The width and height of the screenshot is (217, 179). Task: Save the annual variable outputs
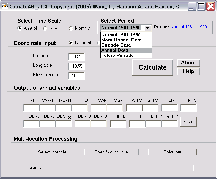pyautogui.click(x=188, y=122)
